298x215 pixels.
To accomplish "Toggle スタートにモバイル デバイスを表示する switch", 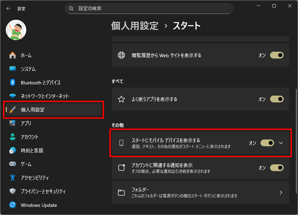I will 267,143.
